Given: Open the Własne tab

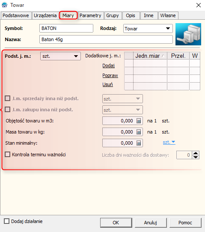Looking at the screenshot, I should 168,15.
